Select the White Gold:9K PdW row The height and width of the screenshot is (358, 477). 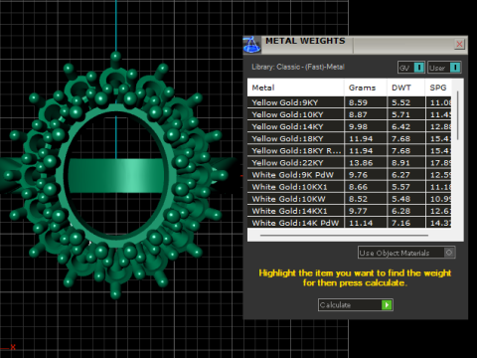[x=350, y=175]
